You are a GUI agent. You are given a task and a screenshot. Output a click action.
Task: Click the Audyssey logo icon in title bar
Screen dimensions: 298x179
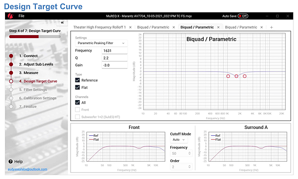[10, 16]
